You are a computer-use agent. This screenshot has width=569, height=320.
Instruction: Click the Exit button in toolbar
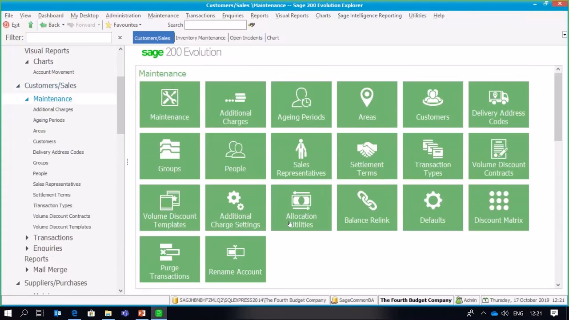click(x=12, y=25)
